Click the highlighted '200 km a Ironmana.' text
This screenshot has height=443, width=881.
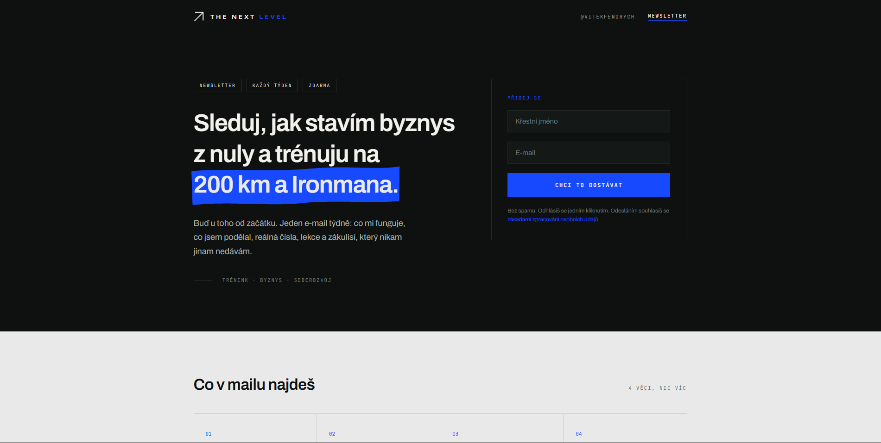coord(296,185)
